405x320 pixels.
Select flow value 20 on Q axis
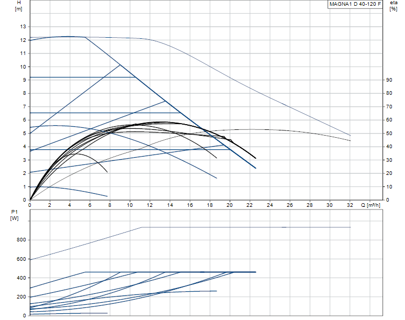pyautogui.click(x=230, y=205)
